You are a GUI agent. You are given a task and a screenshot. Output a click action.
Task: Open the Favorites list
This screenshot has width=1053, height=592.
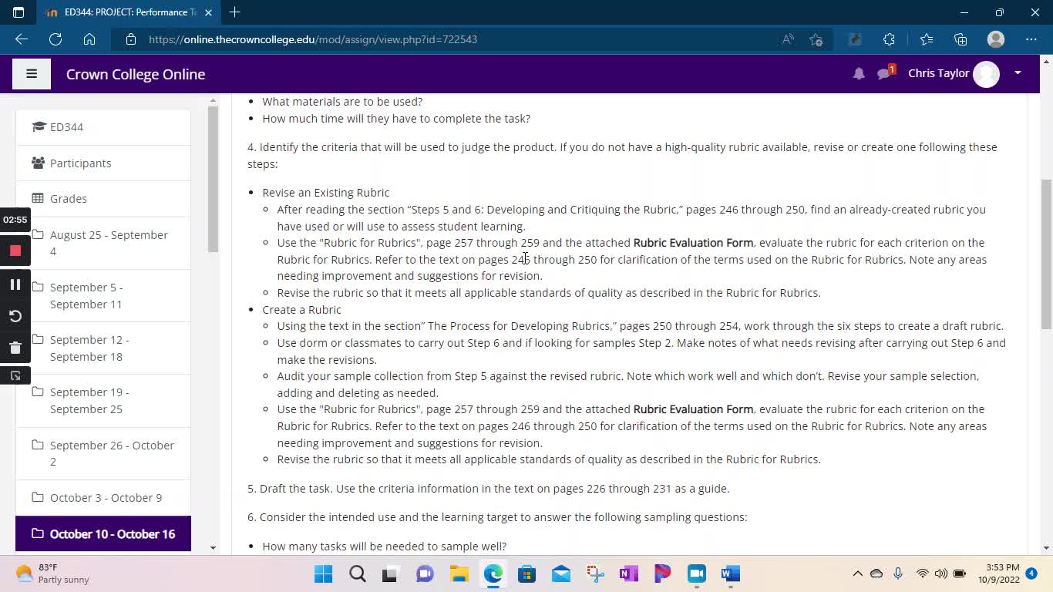pos(926,39)
